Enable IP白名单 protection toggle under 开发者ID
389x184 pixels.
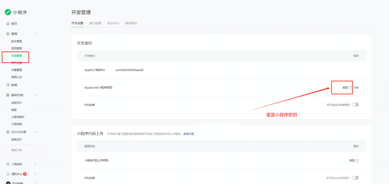355,105
